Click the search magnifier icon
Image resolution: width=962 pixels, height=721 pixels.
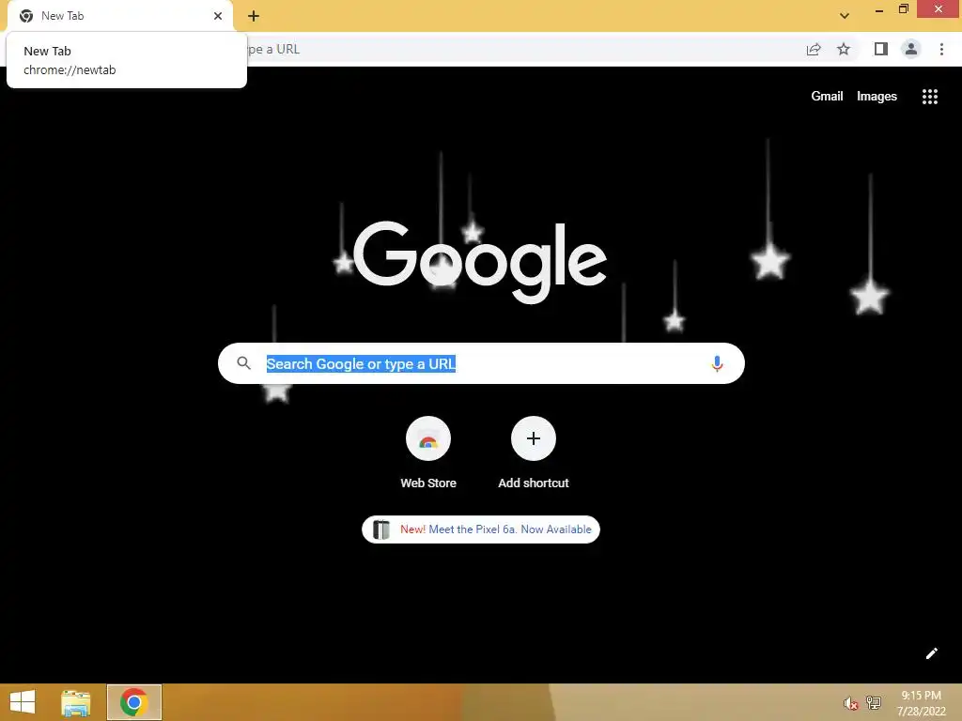coord(243,363)
